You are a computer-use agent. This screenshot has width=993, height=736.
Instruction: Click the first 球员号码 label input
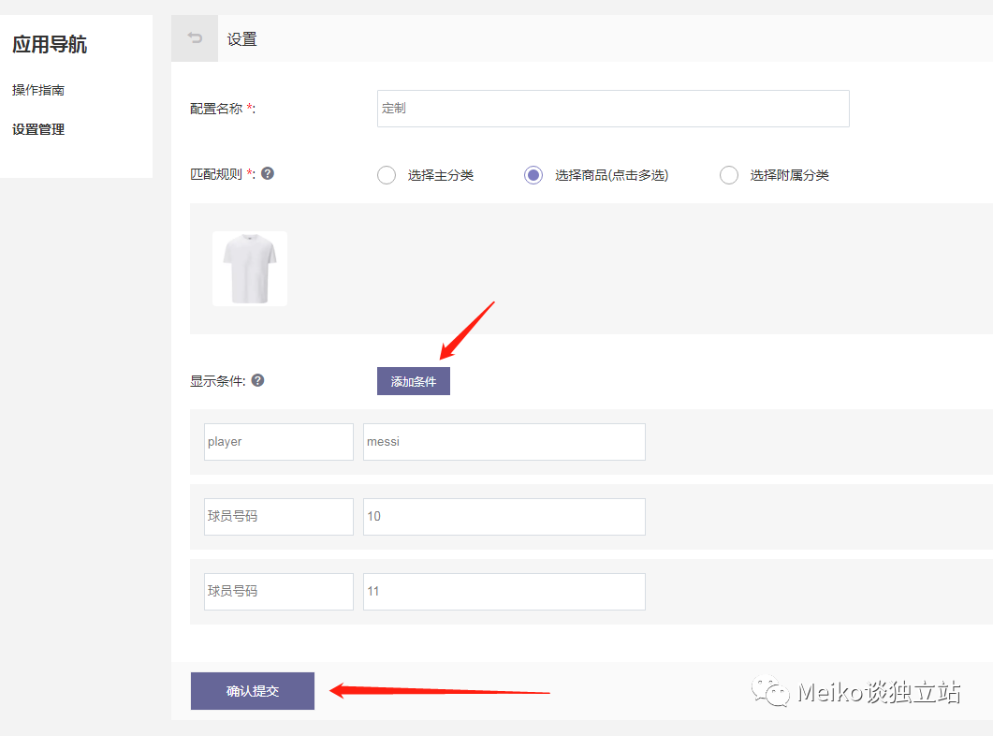click(278, 516)
